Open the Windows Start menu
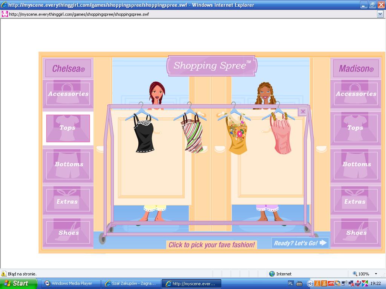386x289 pixels. click(18, 283)
